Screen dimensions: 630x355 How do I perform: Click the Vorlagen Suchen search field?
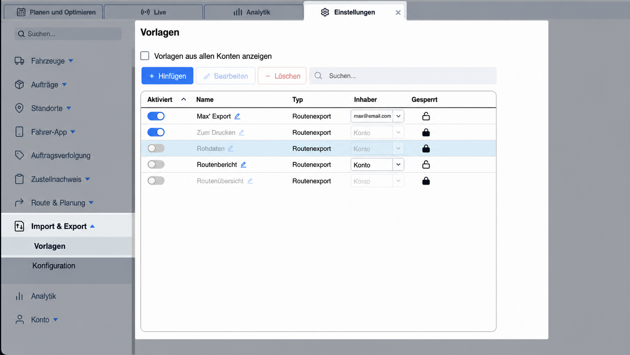click(x=403, y=76)
